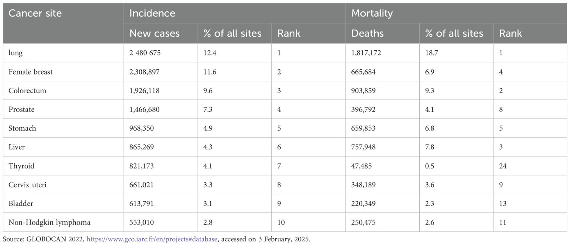Click the lung row label
The height and width of the screenshot is (246, 570).
click(16, 53)
